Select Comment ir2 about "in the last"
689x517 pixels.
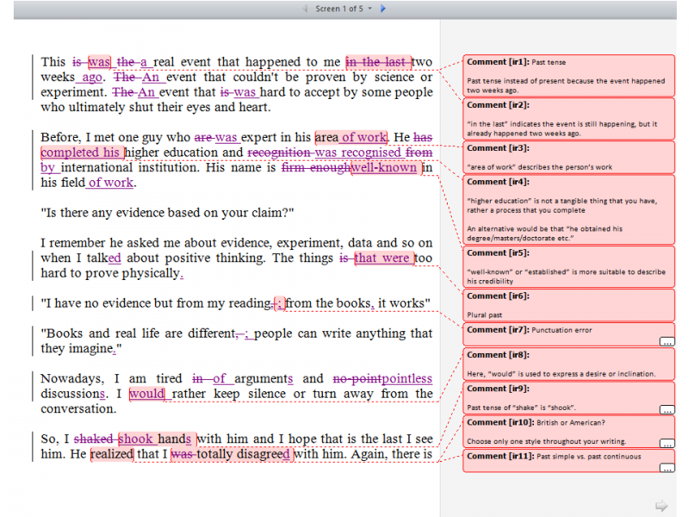[568, 119]
